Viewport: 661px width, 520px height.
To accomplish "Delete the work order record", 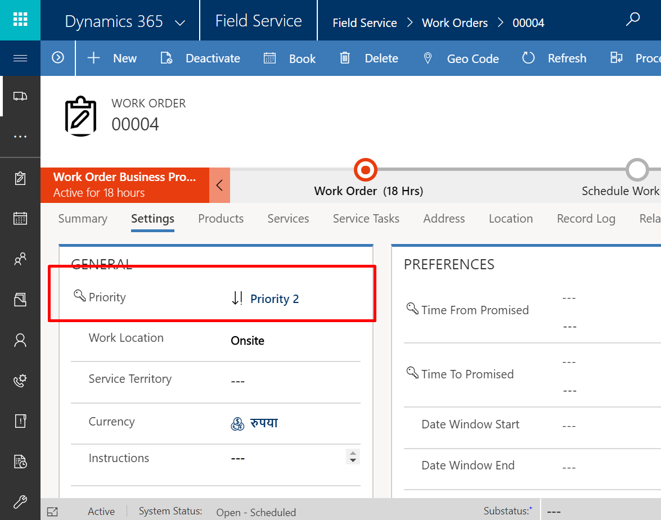I will point(369,58).
